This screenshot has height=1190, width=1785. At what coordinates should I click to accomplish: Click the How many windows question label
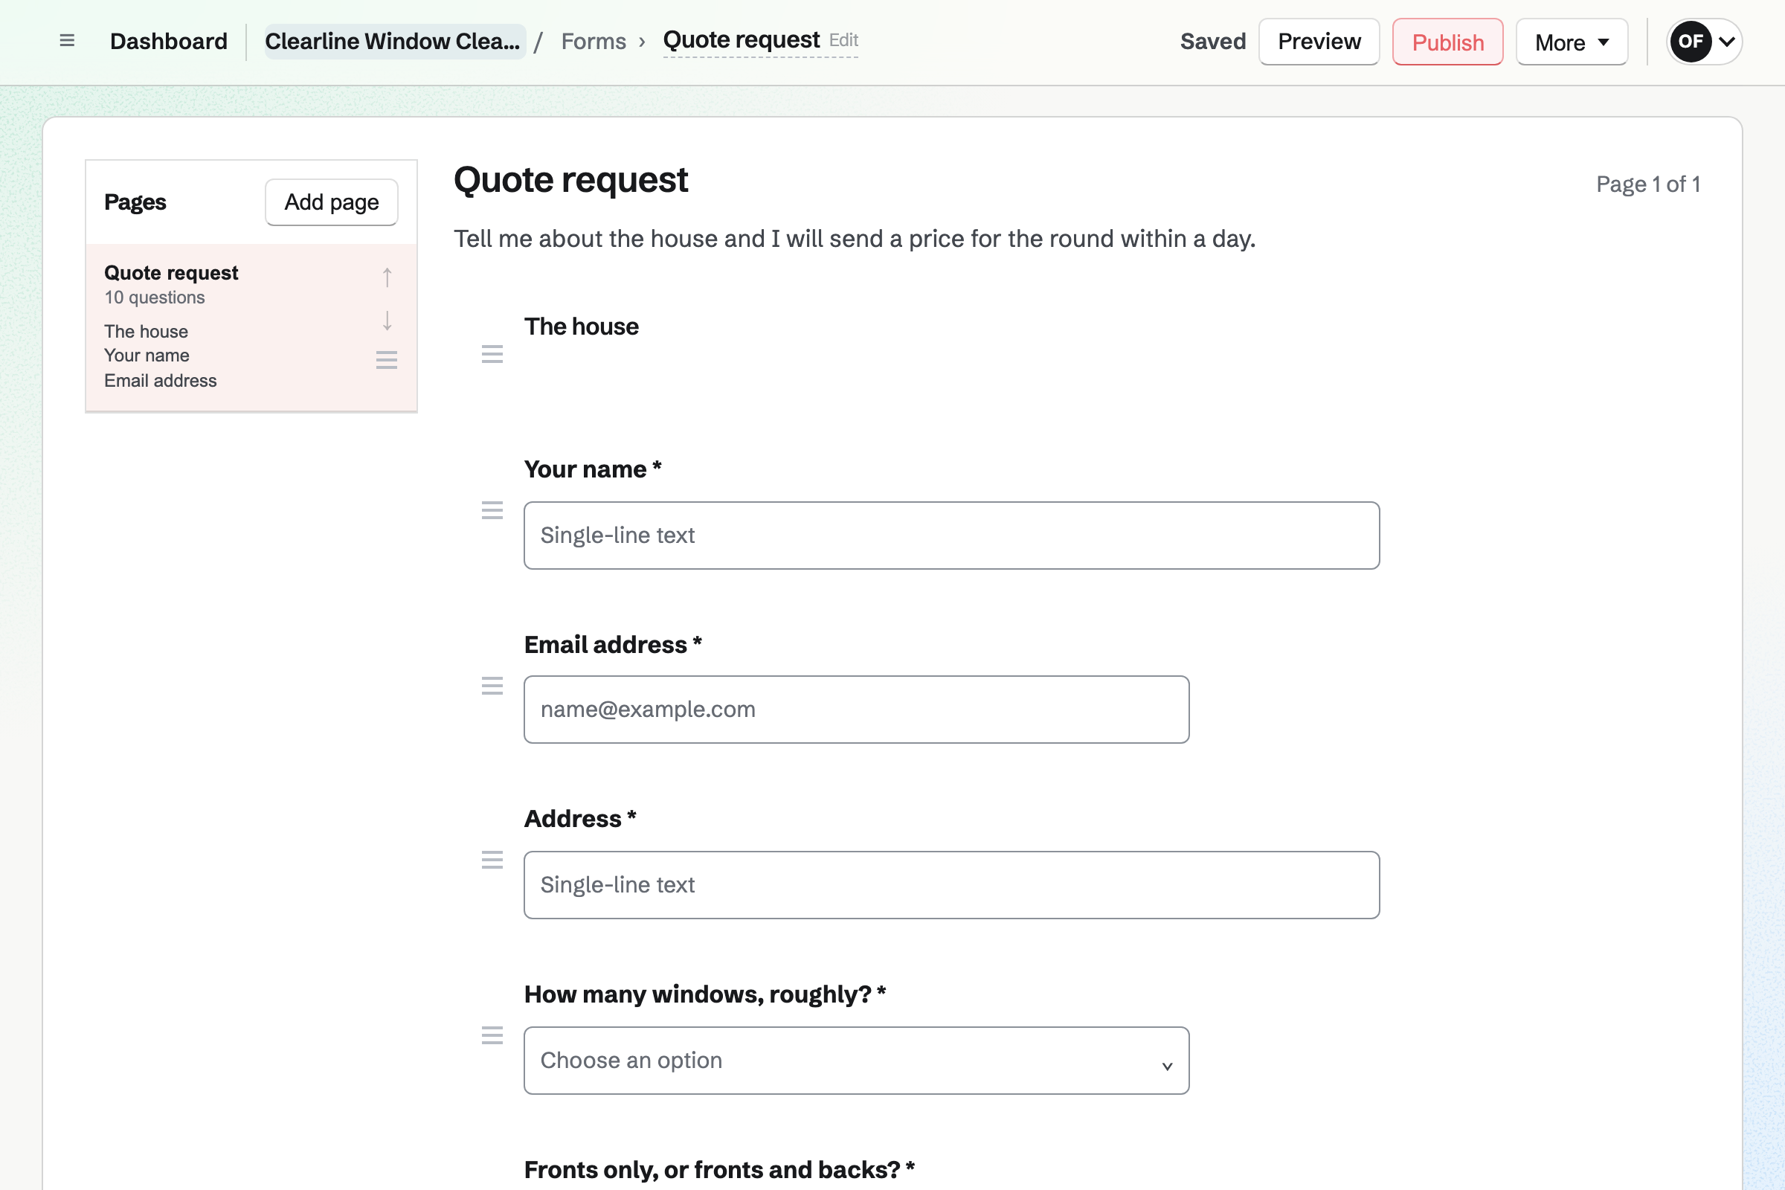coord(705,994)
